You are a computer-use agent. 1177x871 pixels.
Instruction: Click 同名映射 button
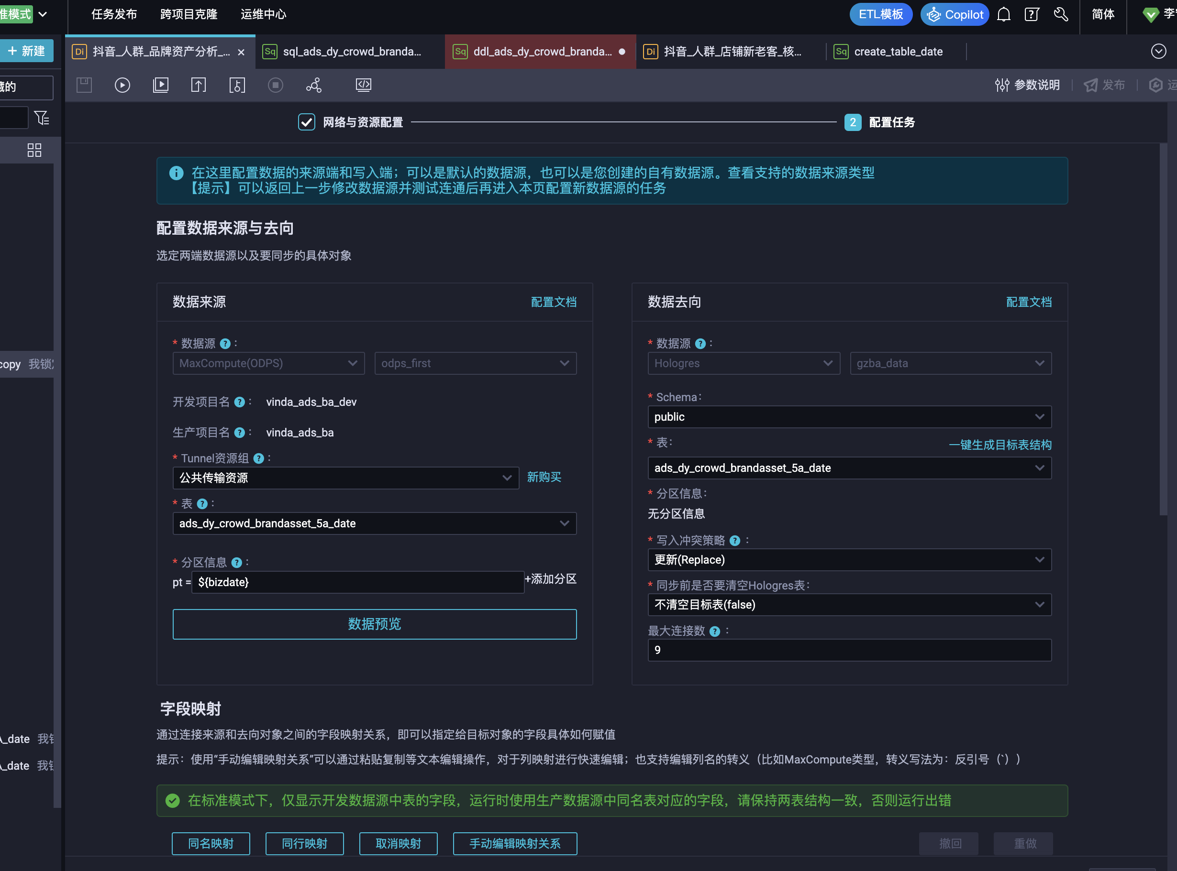point(211,844)
